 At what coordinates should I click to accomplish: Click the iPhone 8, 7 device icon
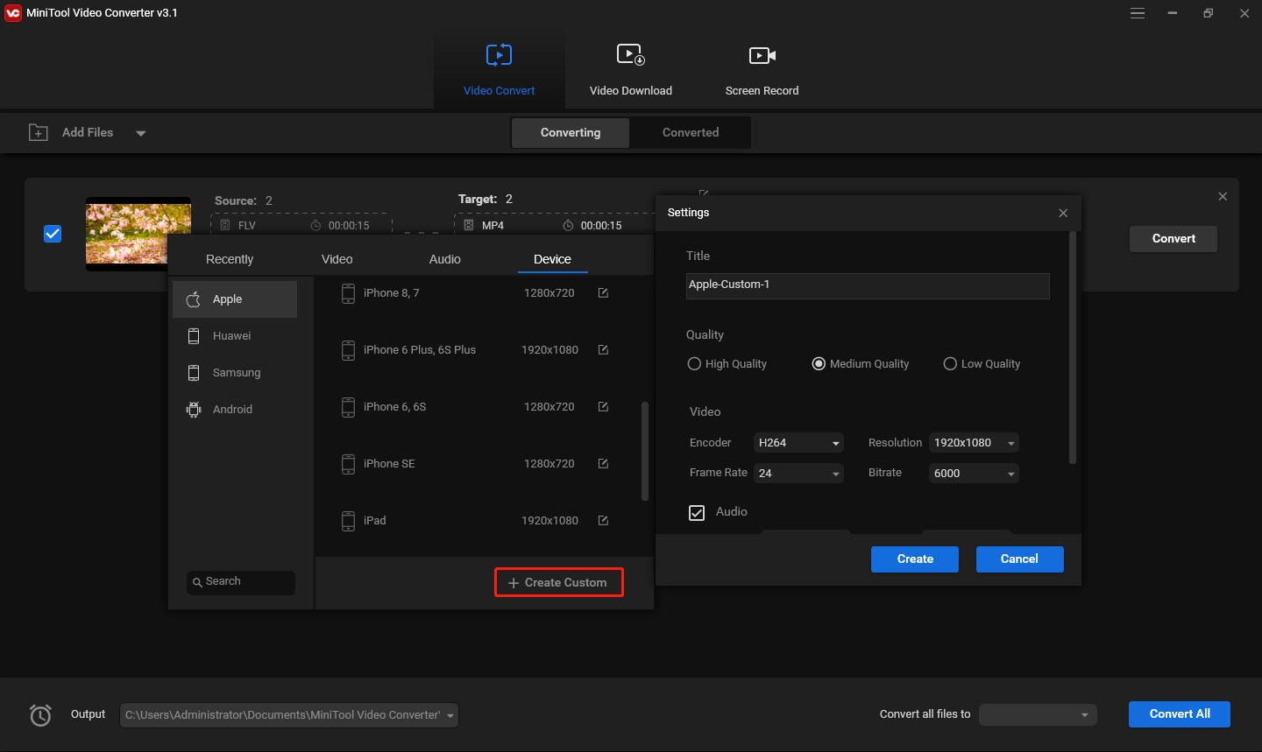click(348, 293)
